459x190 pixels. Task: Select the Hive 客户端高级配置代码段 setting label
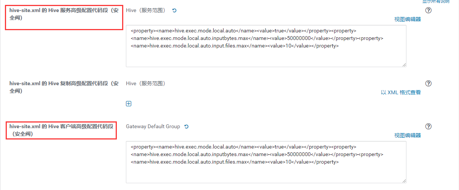(61, 130)
